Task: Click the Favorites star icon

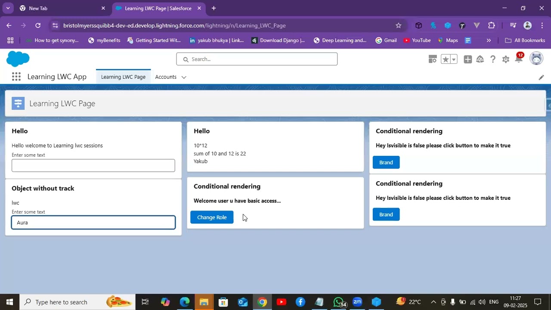Action: pos(446,59)
